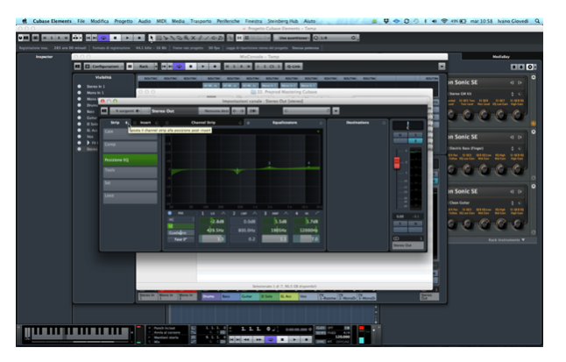Open the Nessuna destinazione output dropdown
The height and width of the screenshot is (362, 566).
215,111
